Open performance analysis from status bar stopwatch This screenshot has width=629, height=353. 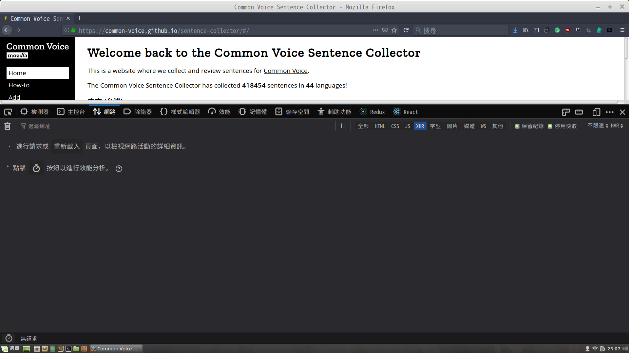pyautogui.click(x=9, y=338)
